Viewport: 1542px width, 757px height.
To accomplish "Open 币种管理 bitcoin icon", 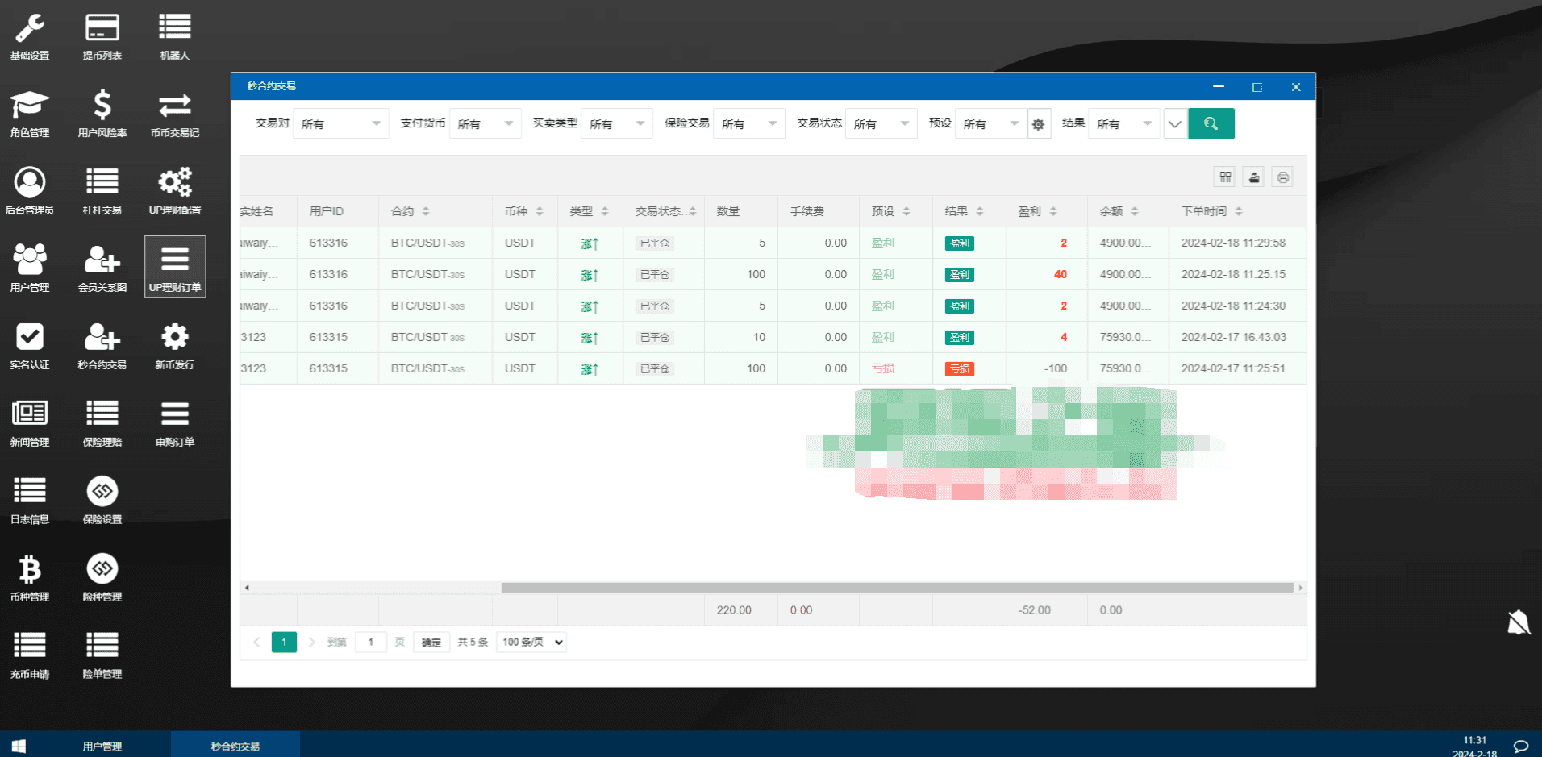I will (x=30, y=570).
